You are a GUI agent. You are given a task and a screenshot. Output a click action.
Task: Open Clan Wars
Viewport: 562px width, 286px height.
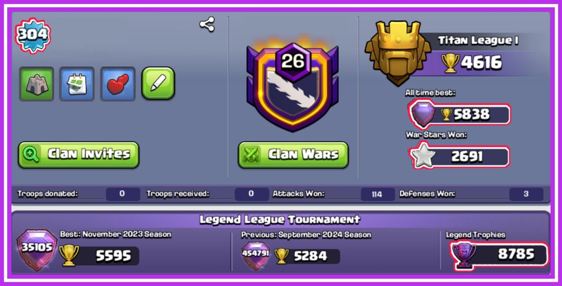pos(293,155)
